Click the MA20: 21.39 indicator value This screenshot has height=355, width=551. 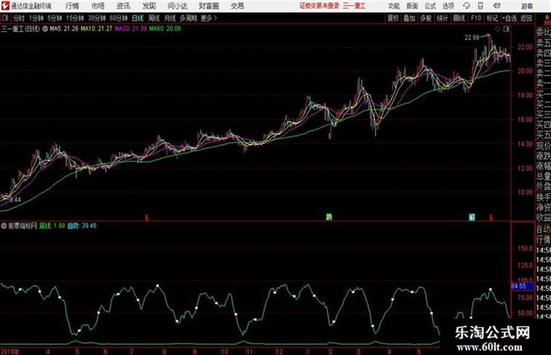[x=131, y=29]
